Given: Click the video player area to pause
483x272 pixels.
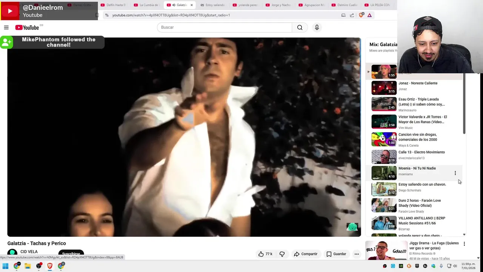Looking at the screenshot, I should [x=184, y=137].
